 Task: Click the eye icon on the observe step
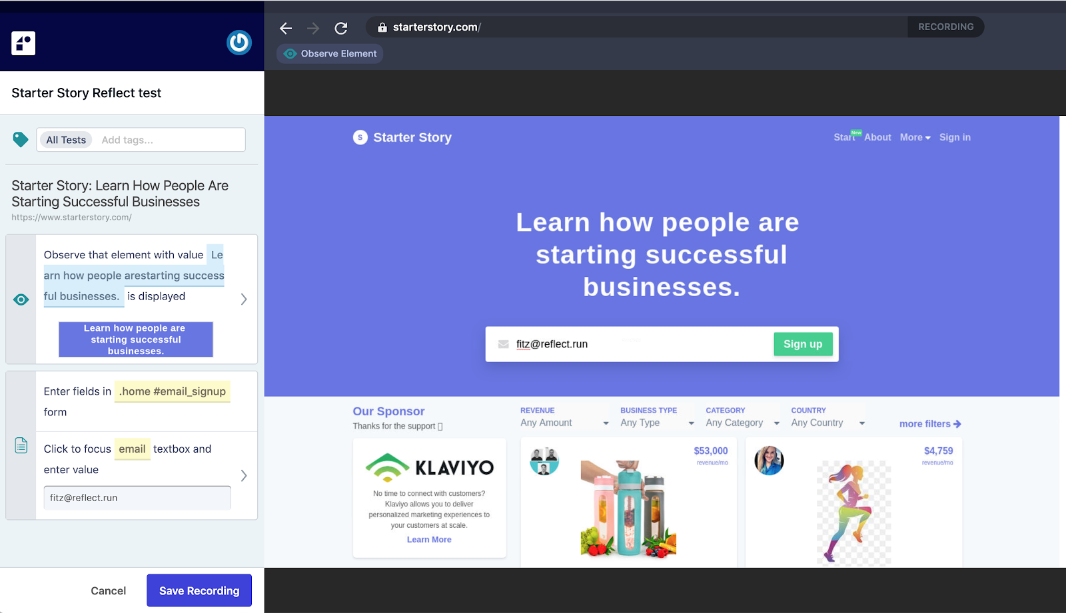pos(21,300)
